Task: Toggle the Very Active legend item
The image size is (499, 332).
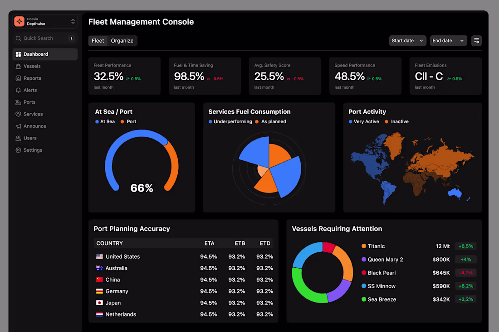Action: click(364, 122)
